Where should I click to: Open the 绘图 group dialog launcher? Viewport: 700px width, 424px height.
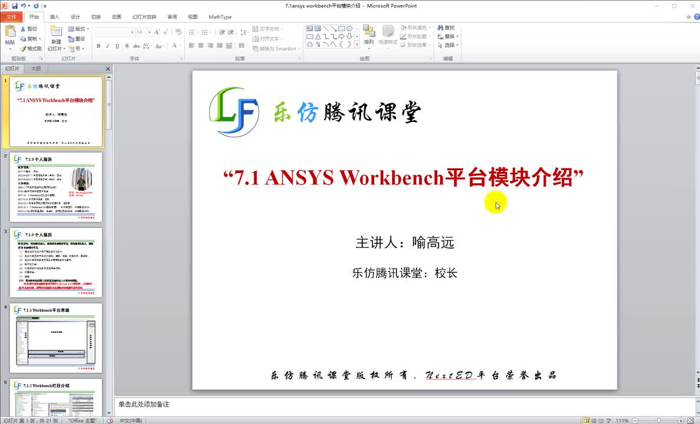[x=430, y=58]
